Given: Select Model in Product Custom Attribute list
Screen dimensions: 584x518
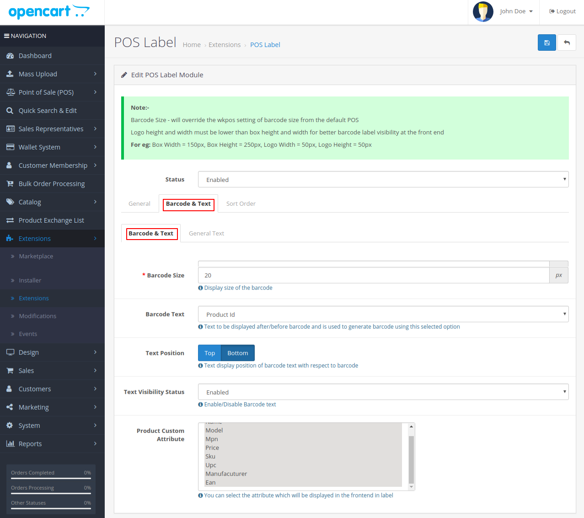Looking at the screenshot, I should (303, 431).
